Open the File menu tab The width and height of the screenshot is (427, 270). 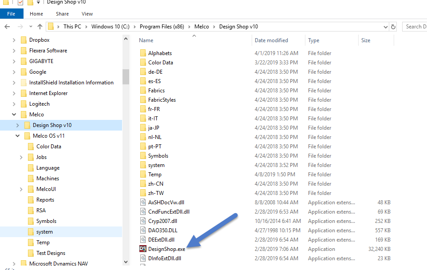click(x=12, y=14)
